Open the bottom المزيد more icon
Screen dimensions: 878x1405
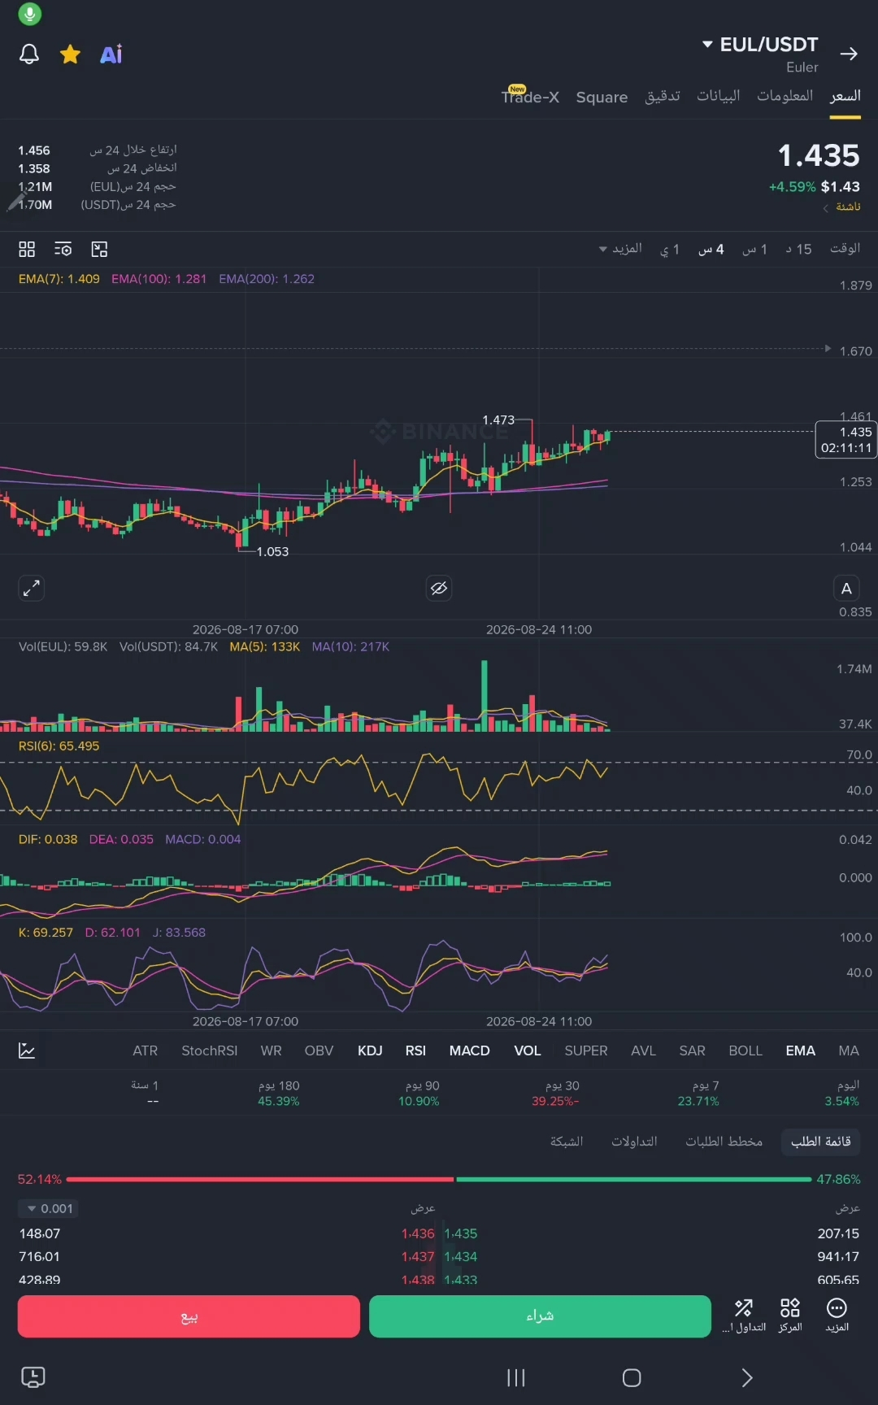pos(837,1315)
